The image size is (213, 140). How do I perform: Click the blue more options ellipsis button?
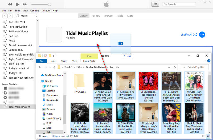tap(202, 35)
